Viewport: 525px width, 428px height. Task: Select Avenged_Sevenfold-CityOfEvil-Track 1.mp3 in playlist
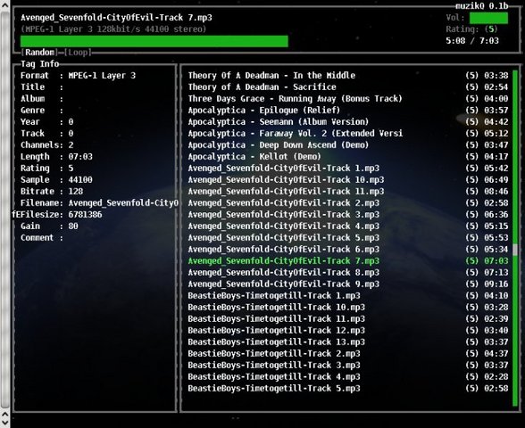348,169
